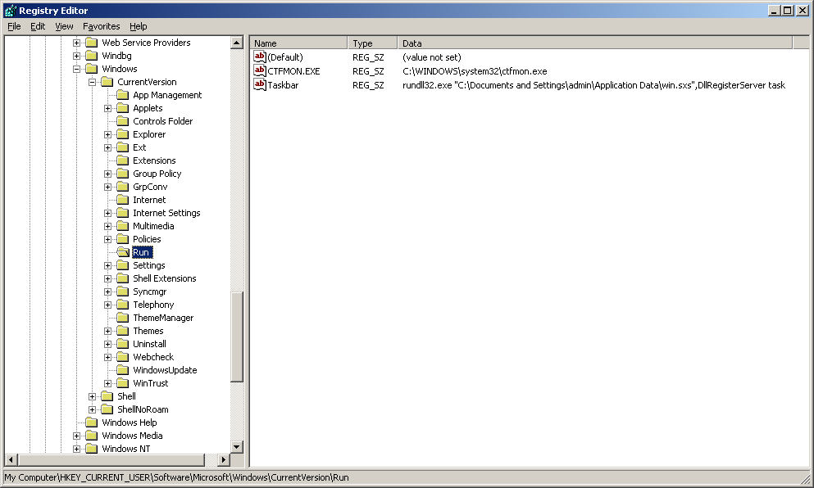Select the Run key label

tap(143, 252)
